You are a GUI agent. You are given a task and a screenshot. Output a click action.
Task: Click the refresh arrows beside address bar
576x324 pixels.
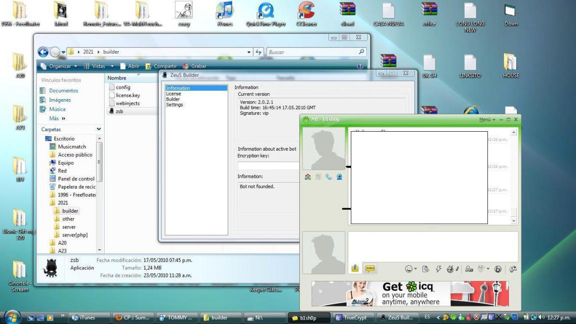259,52
